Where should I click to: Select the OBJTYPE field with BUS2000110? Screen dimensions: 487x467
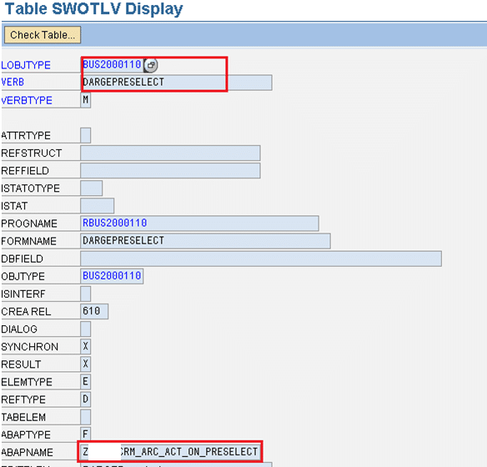pos(112,276)
